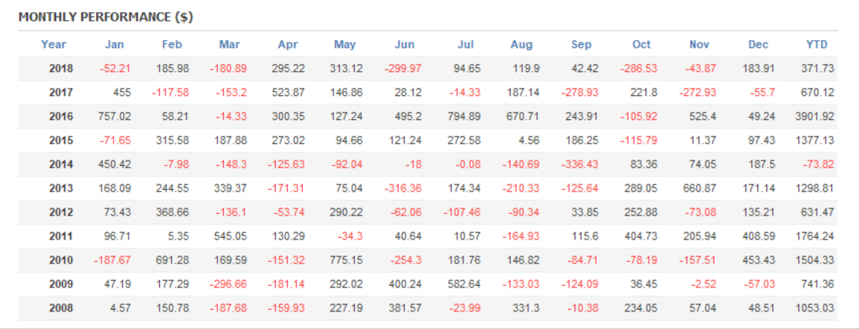Click 2010 May value 775.15
859x329 pixels.
pyautogui.click(x=346, y=260)
